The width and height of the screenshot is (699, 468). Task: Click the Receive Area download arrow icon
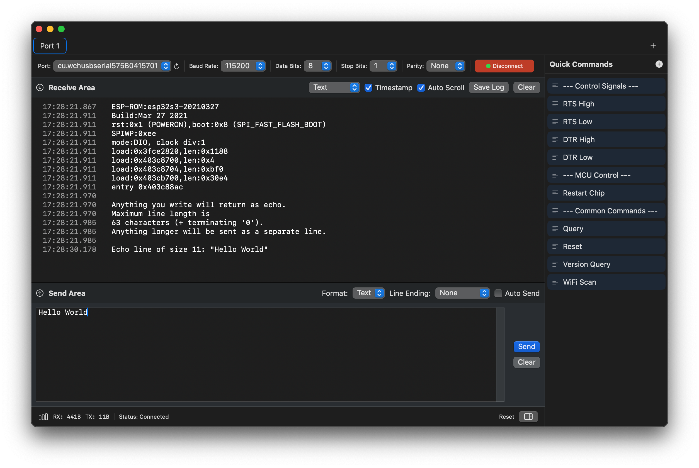[40, 88]
